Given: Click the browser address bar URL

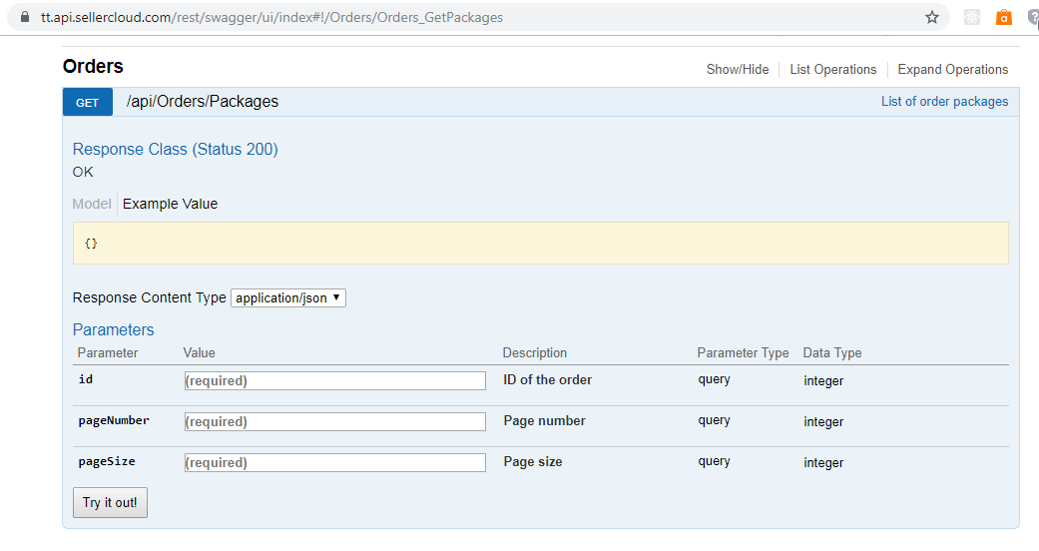Looking at the screenshot, I should 271,17.
